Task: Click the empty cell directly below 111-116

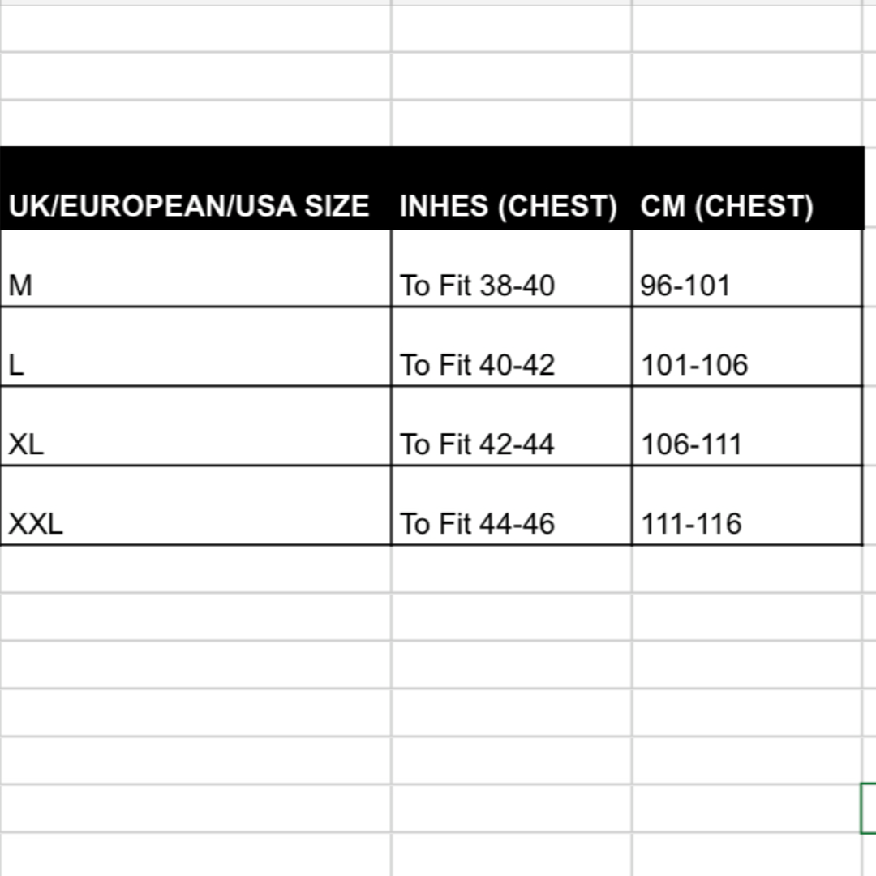Action: click(x=746, y=569)
